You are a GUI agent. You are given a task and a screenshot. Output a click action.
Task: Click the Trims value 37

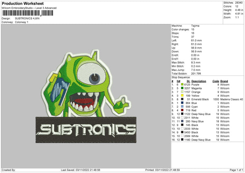193,37
